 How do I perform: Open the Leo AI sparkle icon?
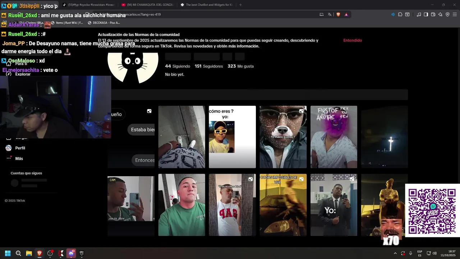(440, 14)
